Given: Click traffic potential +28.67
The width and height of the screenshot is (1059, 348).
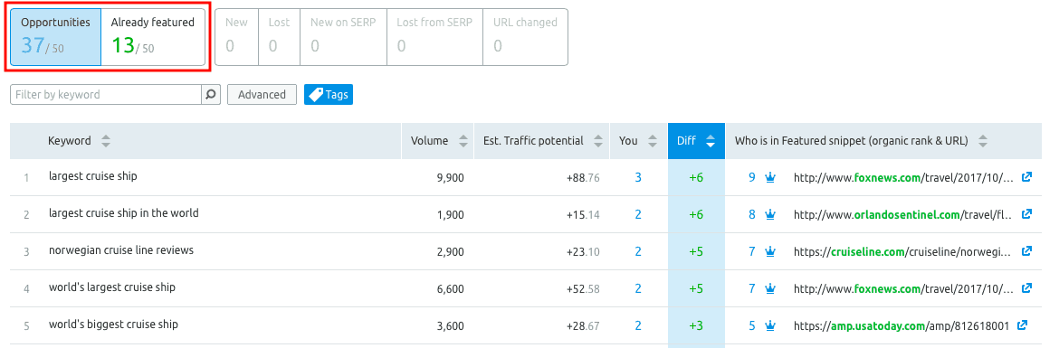Looking at the screenshot, I should pos(583,326).
